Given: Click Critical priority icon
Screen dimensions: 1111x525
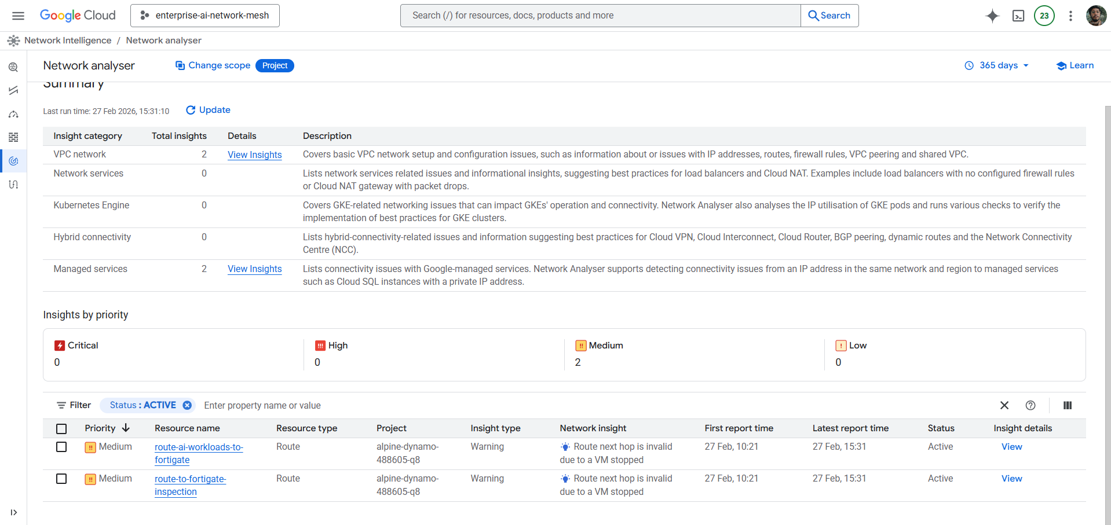Looking at the screenshot, I should tap(60, 346).
